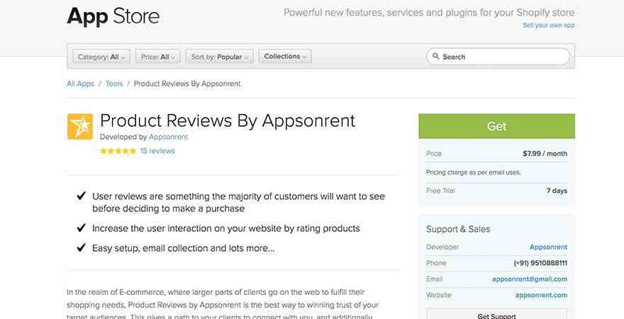The width and height of the screenshot is (624, 319).
Task: Click the checkmark beside 'Easy setup'
Action: point(81,247)
